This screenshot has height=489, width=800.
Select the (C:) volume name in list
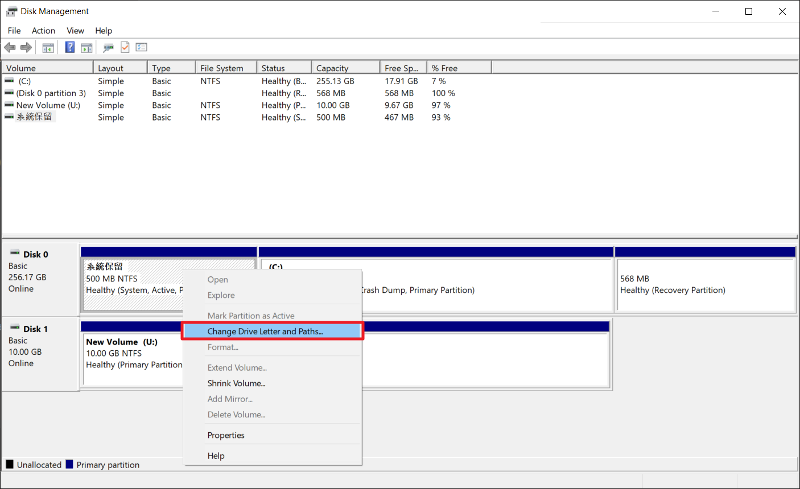(x=24, y=81)
